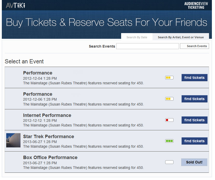The image size is (215, 180).
Task: Click yellow availability indicator for 2012-12-04 Performance
Action: point(169,78)
